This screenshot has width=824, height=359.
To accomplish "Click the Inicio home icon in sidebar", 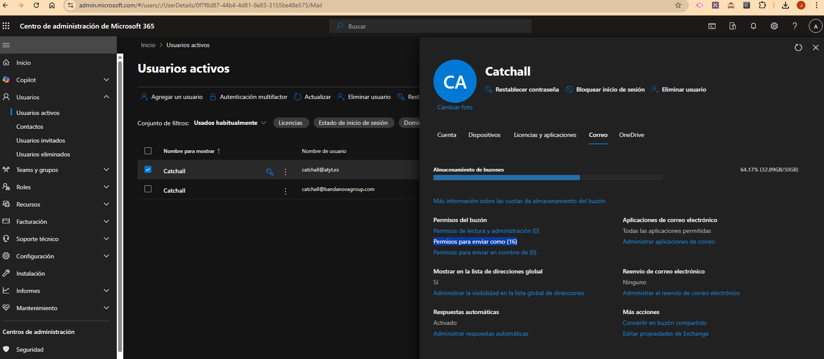I will coord(6,63).
